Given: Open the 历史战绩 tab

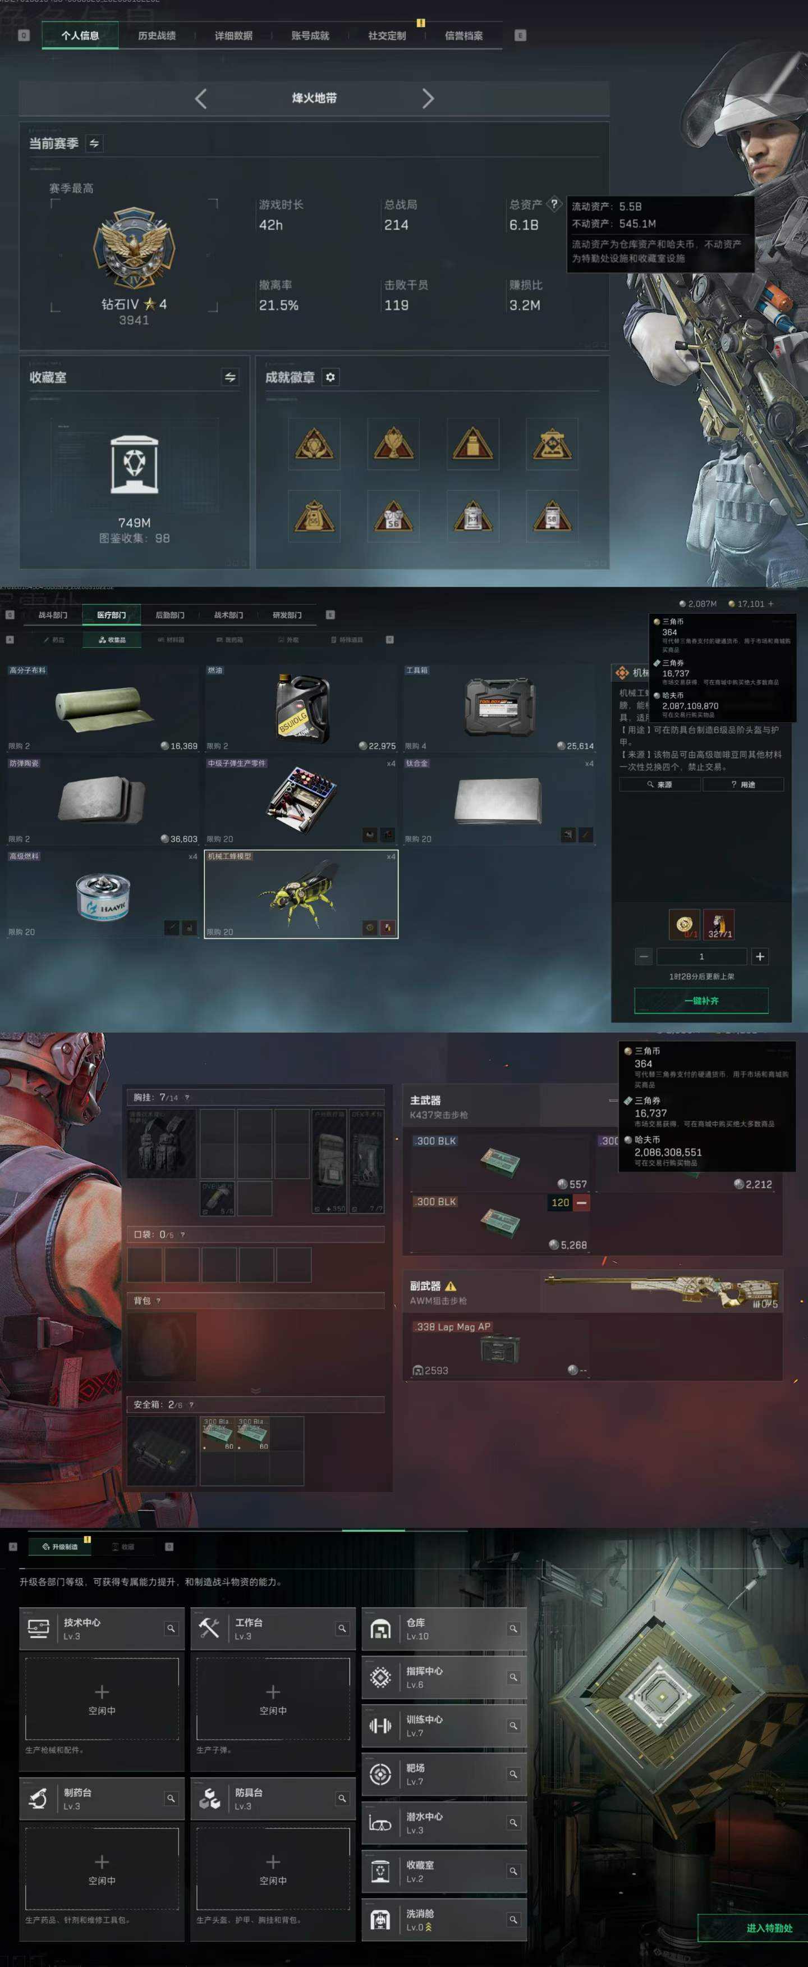Looking at the screenshot, I should (x=157, y=36).
